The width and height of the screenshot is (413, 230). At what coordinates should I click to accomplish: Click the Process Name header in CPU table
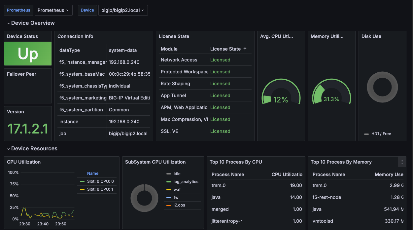click(228, 174)
